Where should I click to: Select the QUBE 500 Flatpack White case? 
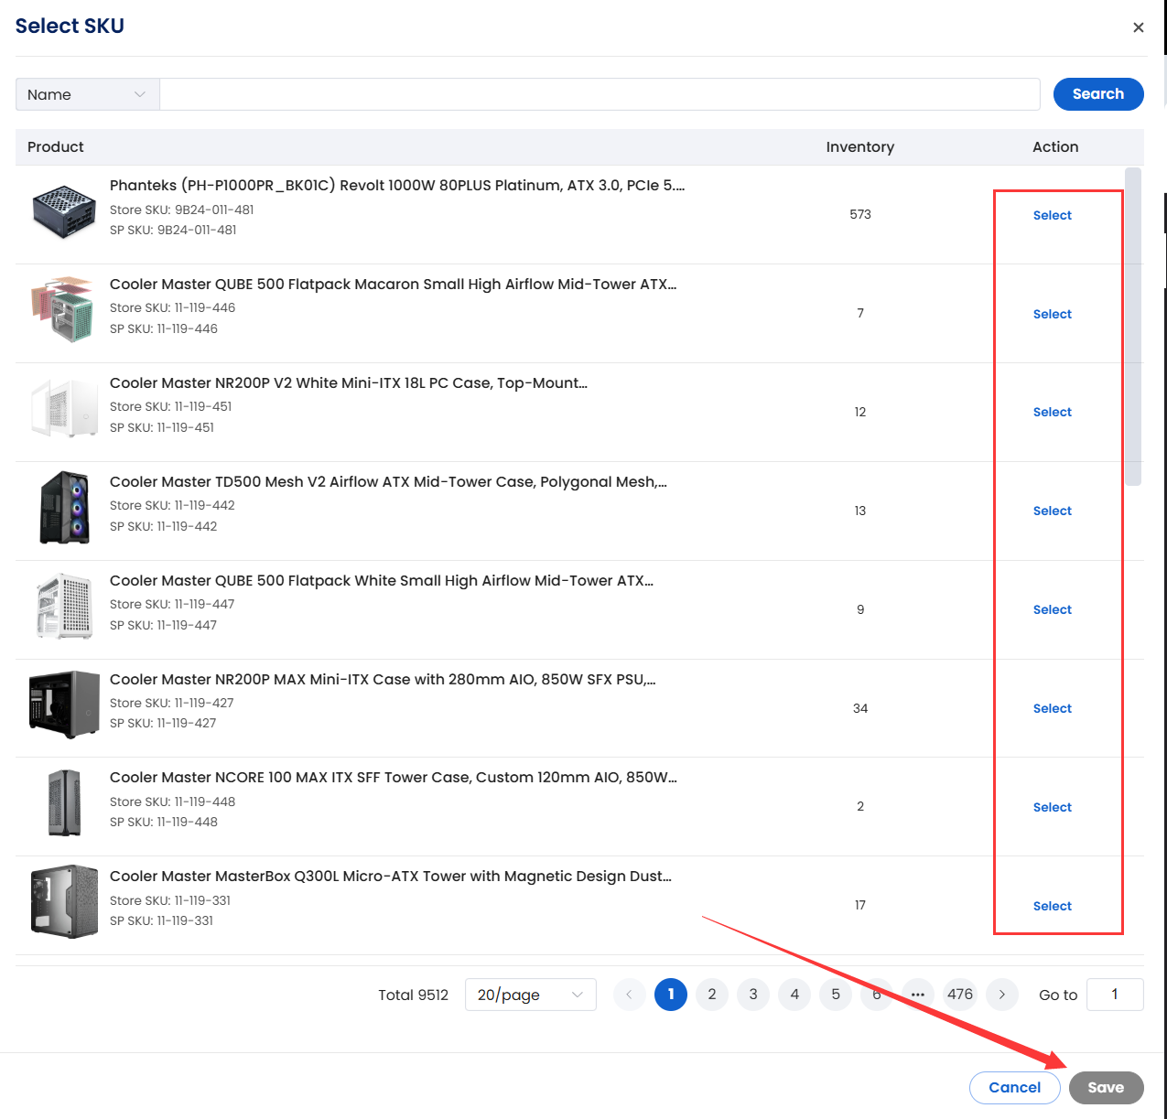point(1053,609)
